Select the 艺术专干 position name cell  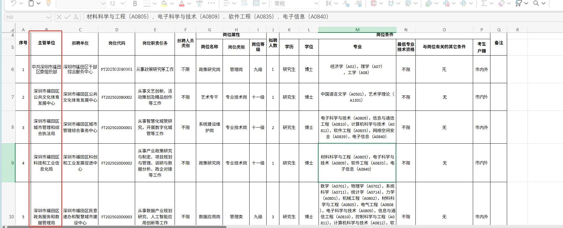coord(210,97)
